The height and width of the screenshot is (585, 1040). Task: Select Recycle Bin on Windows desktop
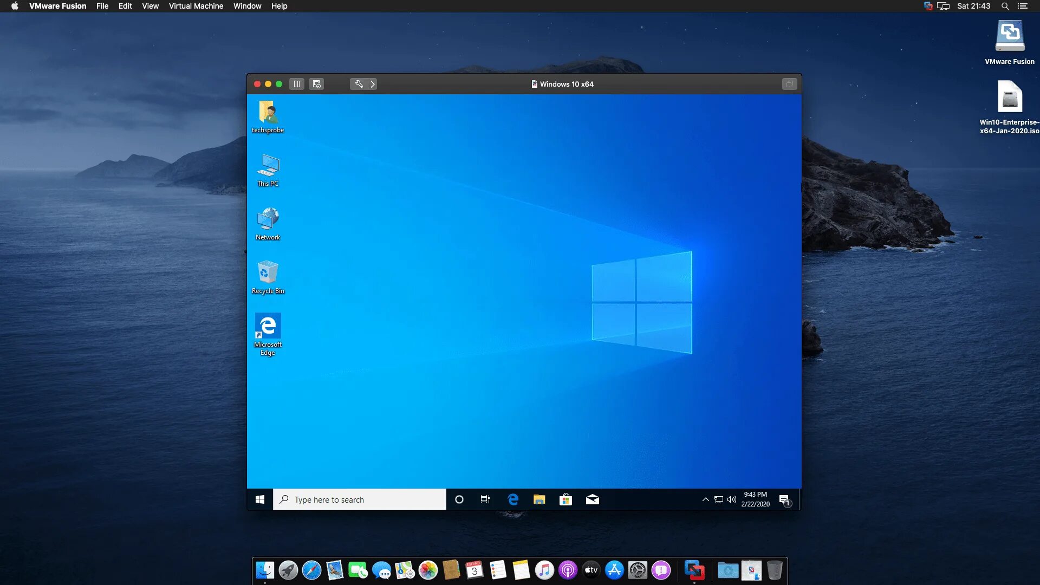(268, 276)
